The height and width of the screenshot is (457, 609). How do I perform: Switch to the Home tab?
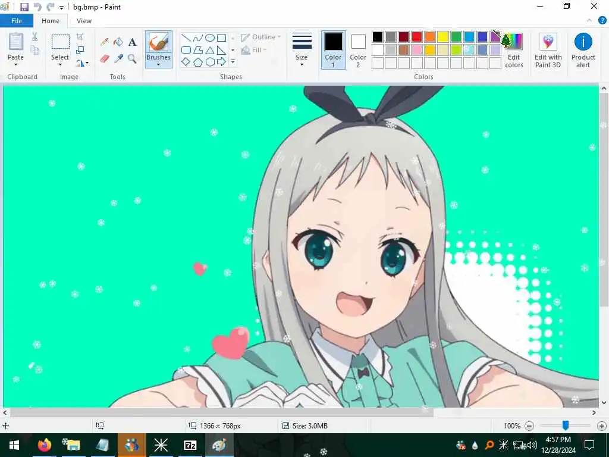click(51, 21)
